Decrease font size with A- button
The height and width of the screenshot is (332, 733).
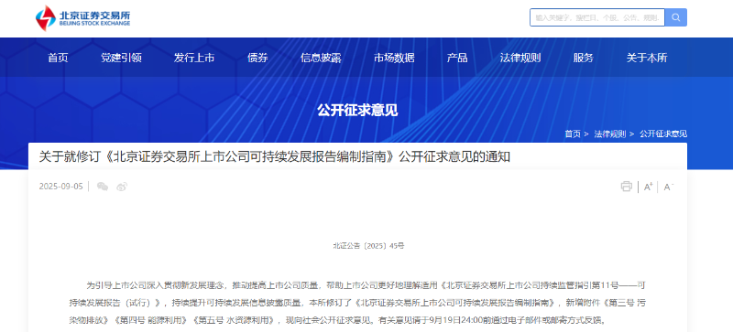click(669, 187)
